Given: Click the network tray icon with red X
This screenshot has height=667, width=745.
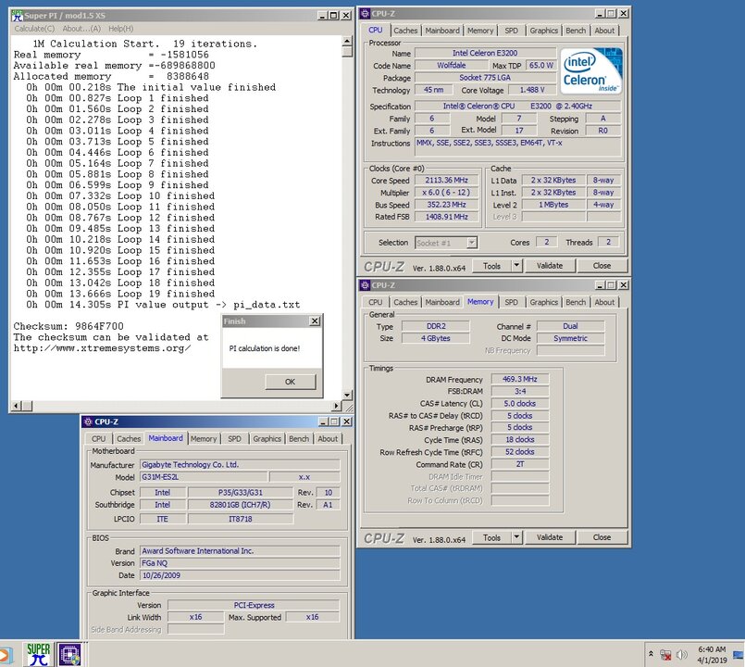Looking at the screenshot, I should coord(665,655).
